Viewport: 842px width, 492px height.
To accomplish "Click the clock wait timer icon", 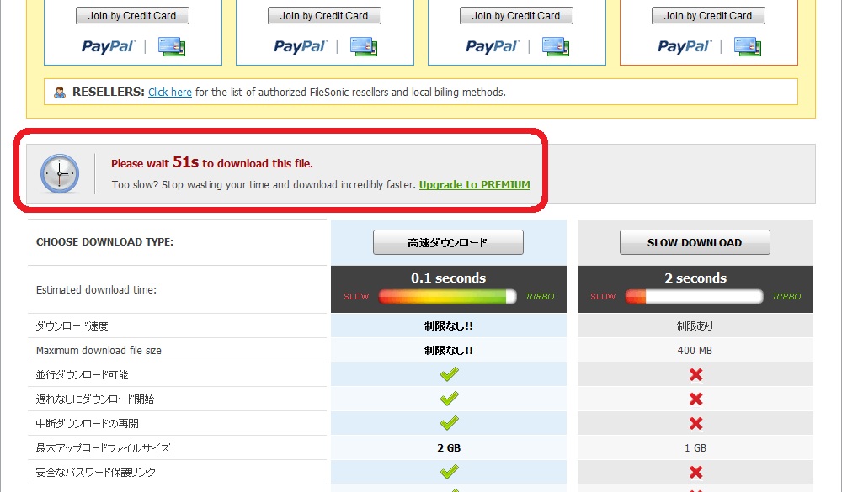I will pyautogui.click(x=60, y=173).
